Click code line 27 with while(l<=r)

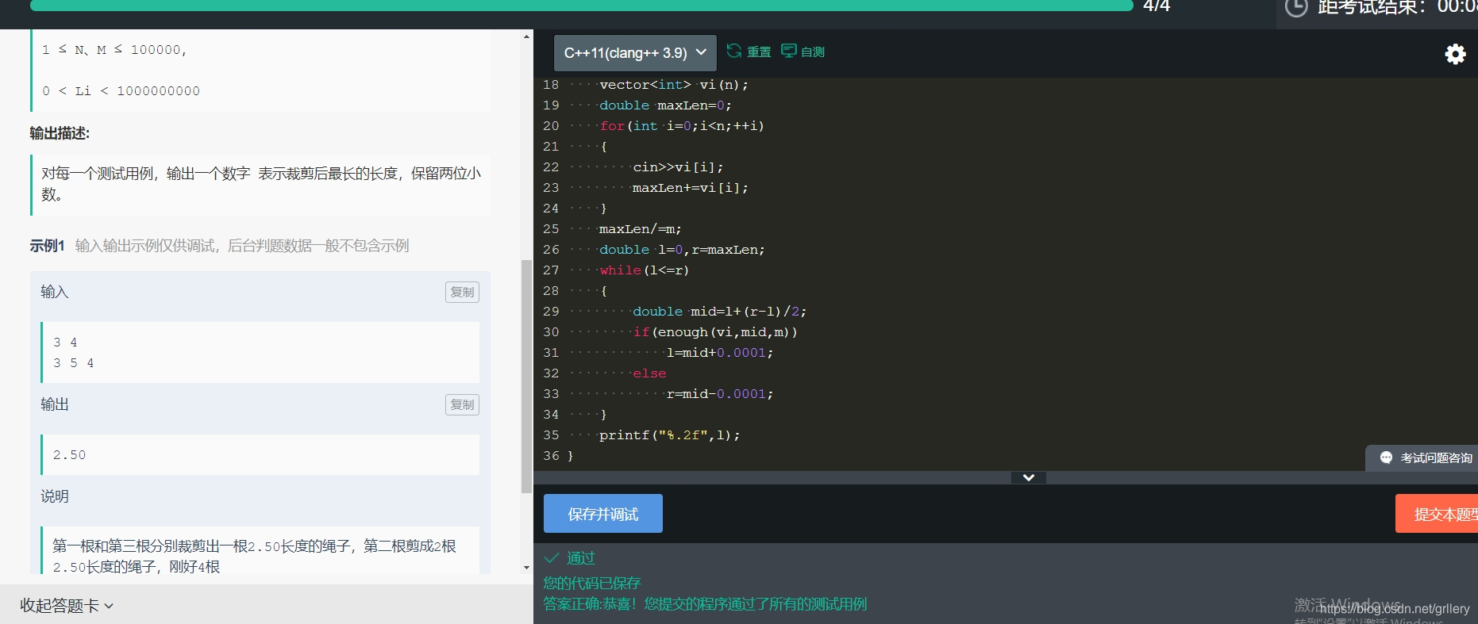point(645,270)
